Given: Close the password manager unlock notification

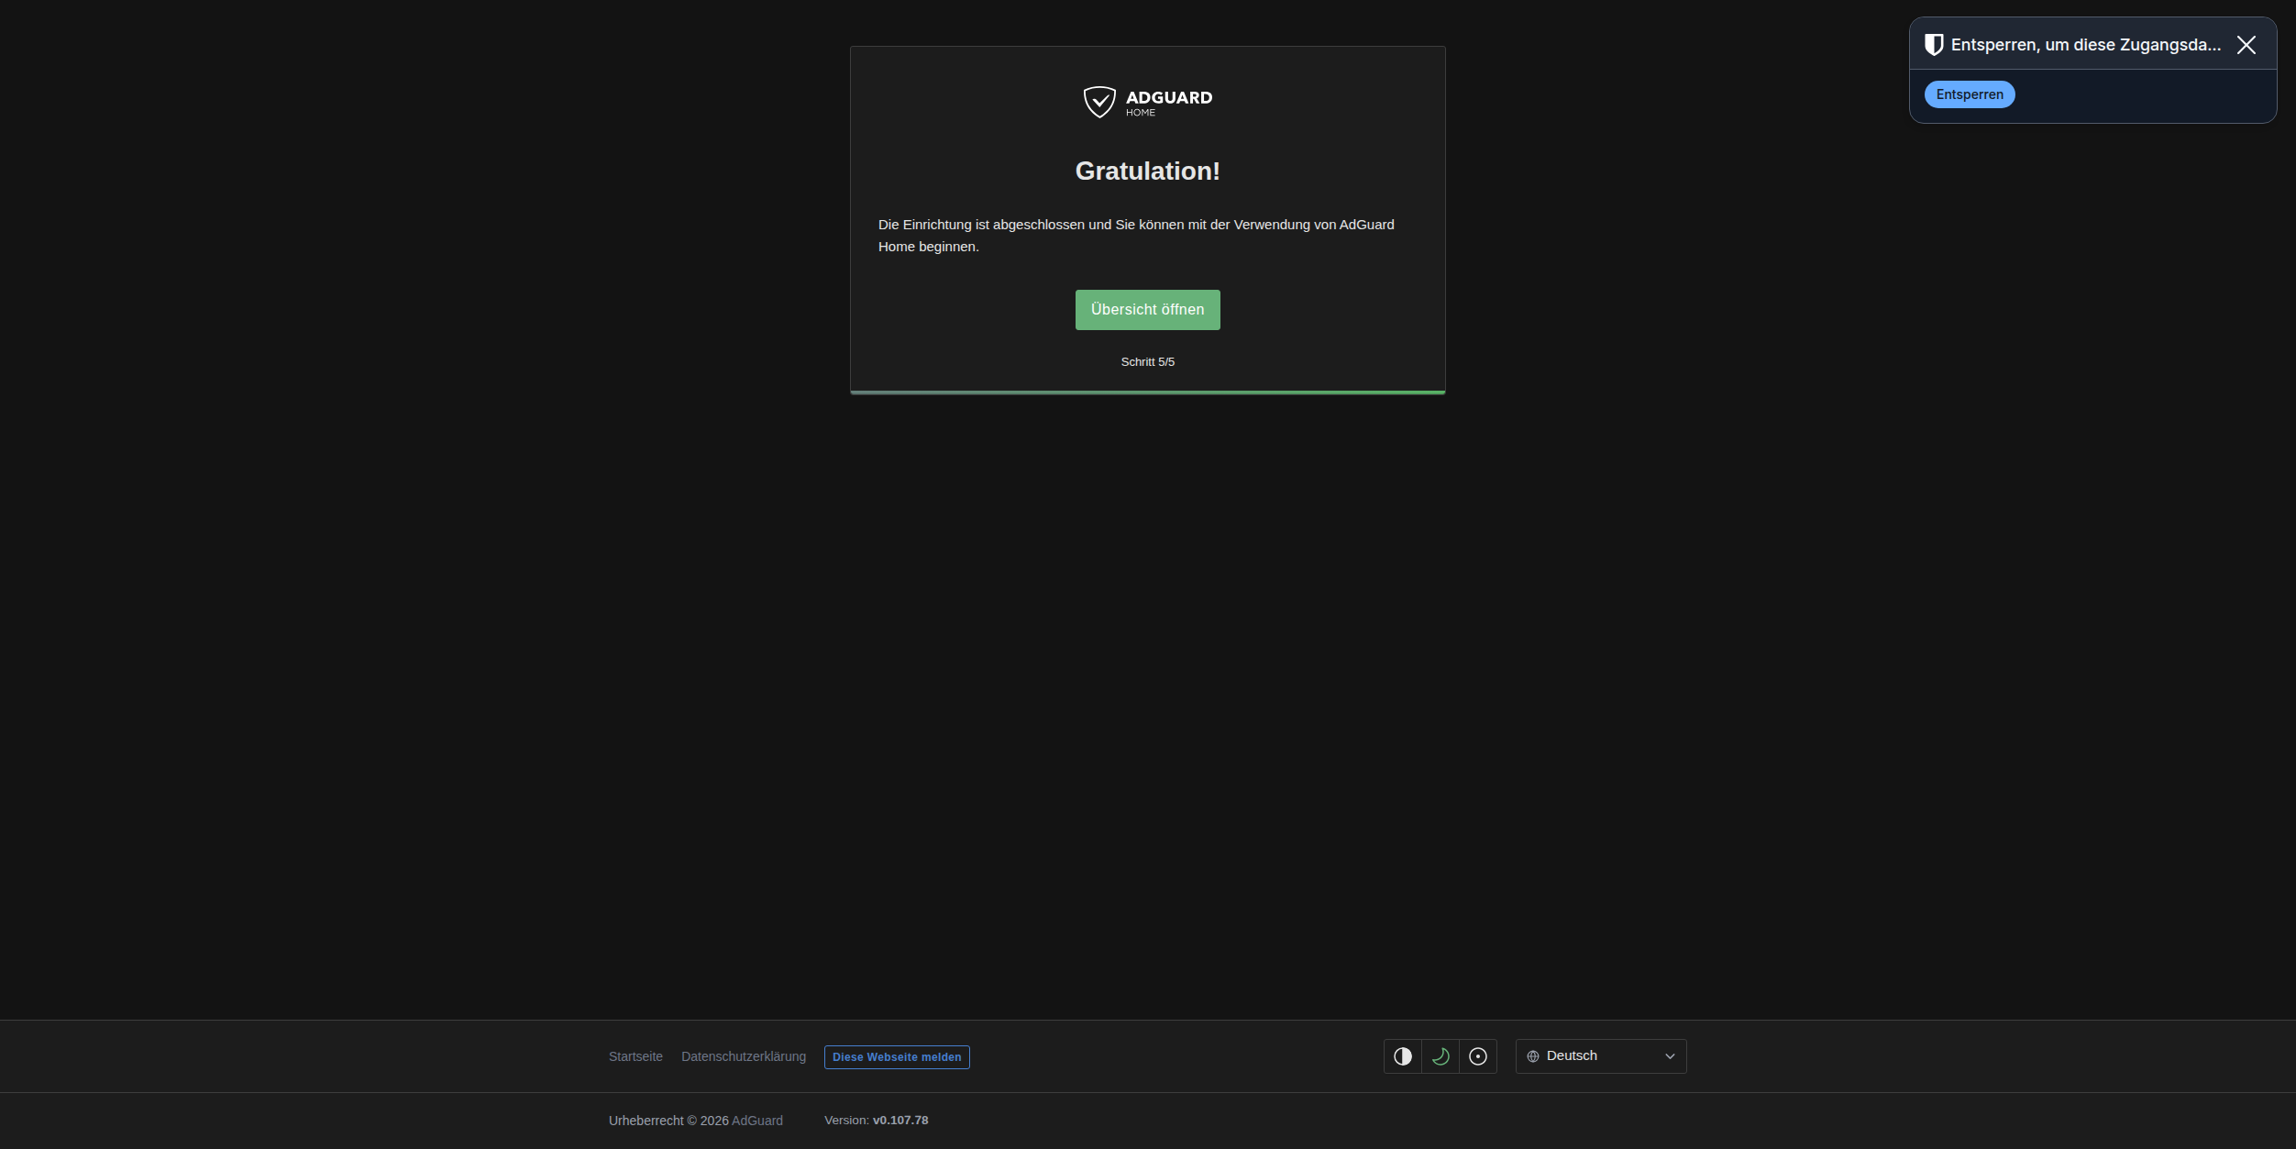Looking at the screenshot, I should pyautogui.click(x=2246, y=45).
